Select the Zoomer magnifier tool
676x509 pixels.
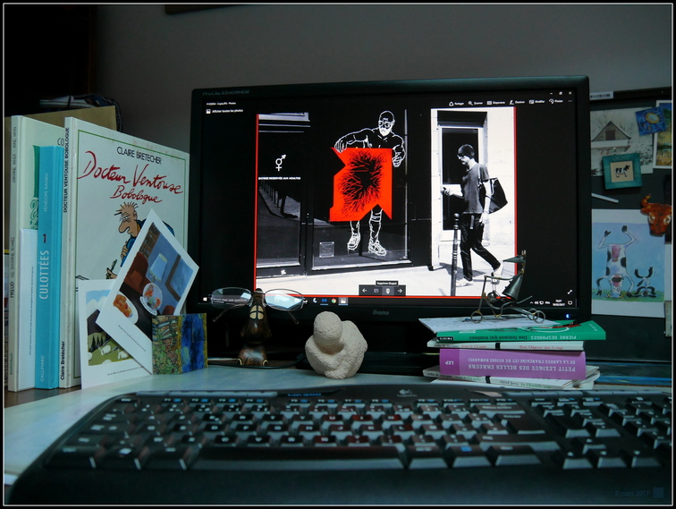click(x=475, y=103)
